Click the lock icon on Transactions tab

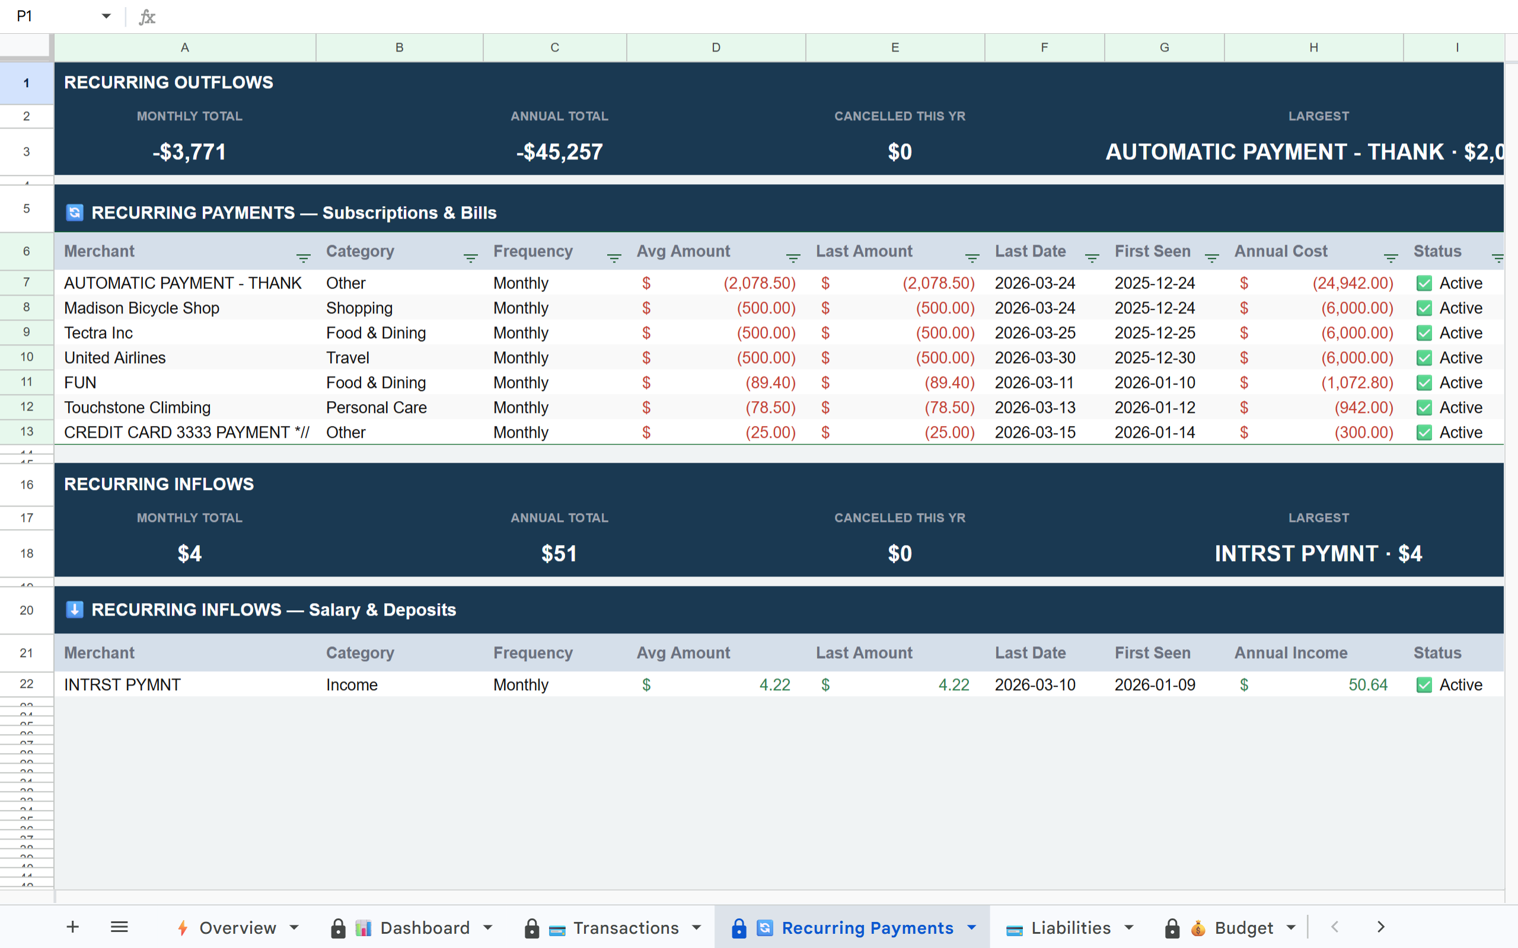coord(532,927)
